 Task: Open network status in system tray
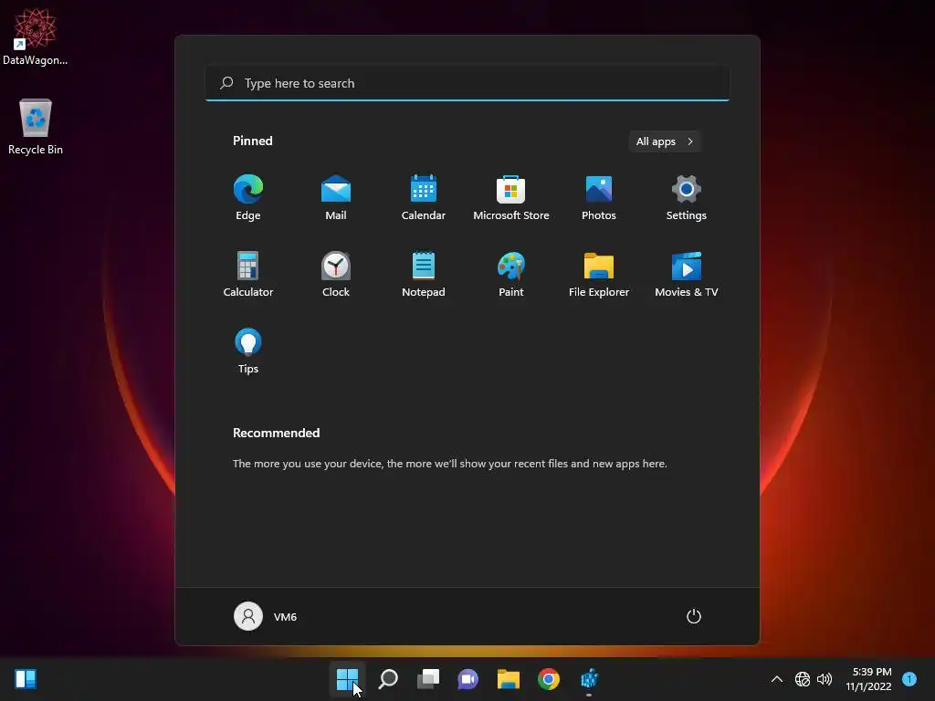tap(803, 679)
